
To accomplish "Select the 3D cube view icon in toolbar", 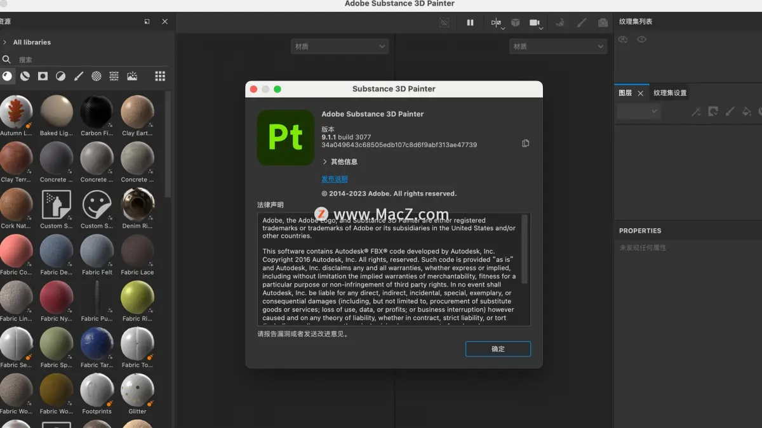I will click(516, 23).
